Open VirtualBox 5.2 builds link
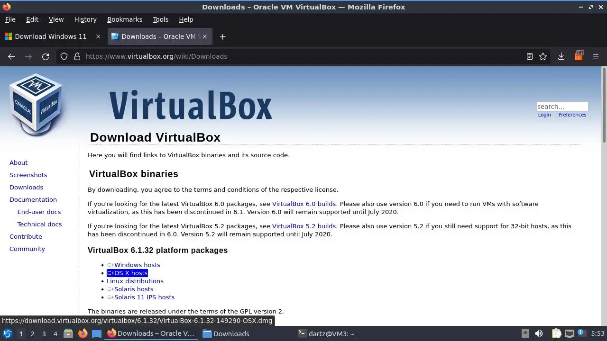Viewport: 607px width, 341px height. [x=304, y=226]
